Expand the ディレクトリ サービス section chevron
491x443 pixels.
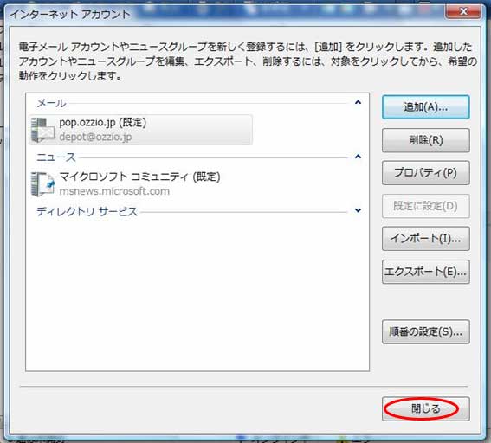(358, 210)
